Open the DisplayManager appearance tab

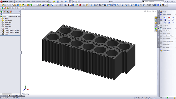(x=11, y=12)
